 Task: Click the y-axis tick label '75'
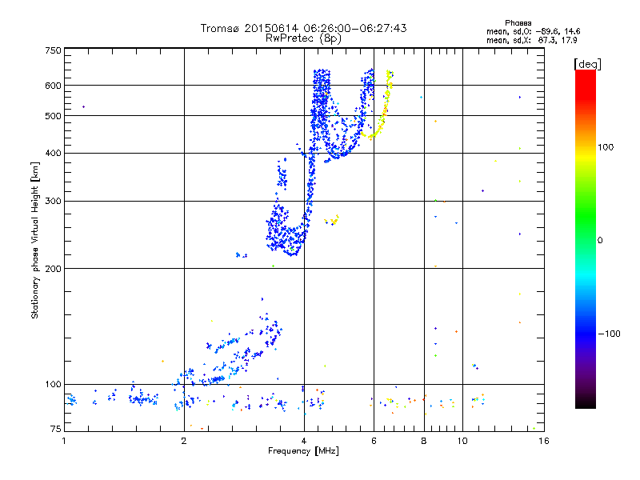pos(56,429)
